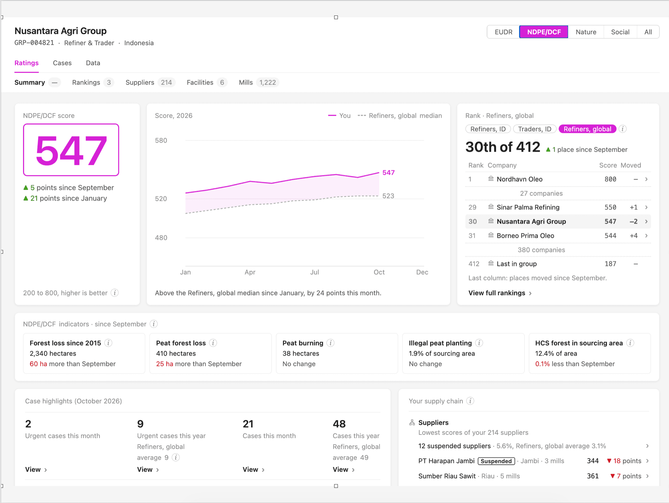Select the Nature filter
669x503 pixels.
pyautogui.click(x=586, y=32)
